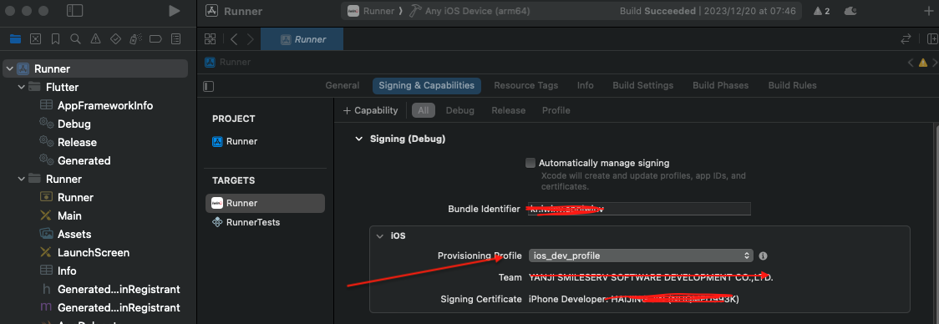Open the Bookmark navigator icon
Viewport: 939px width, 324px height.
click(55, 39)
